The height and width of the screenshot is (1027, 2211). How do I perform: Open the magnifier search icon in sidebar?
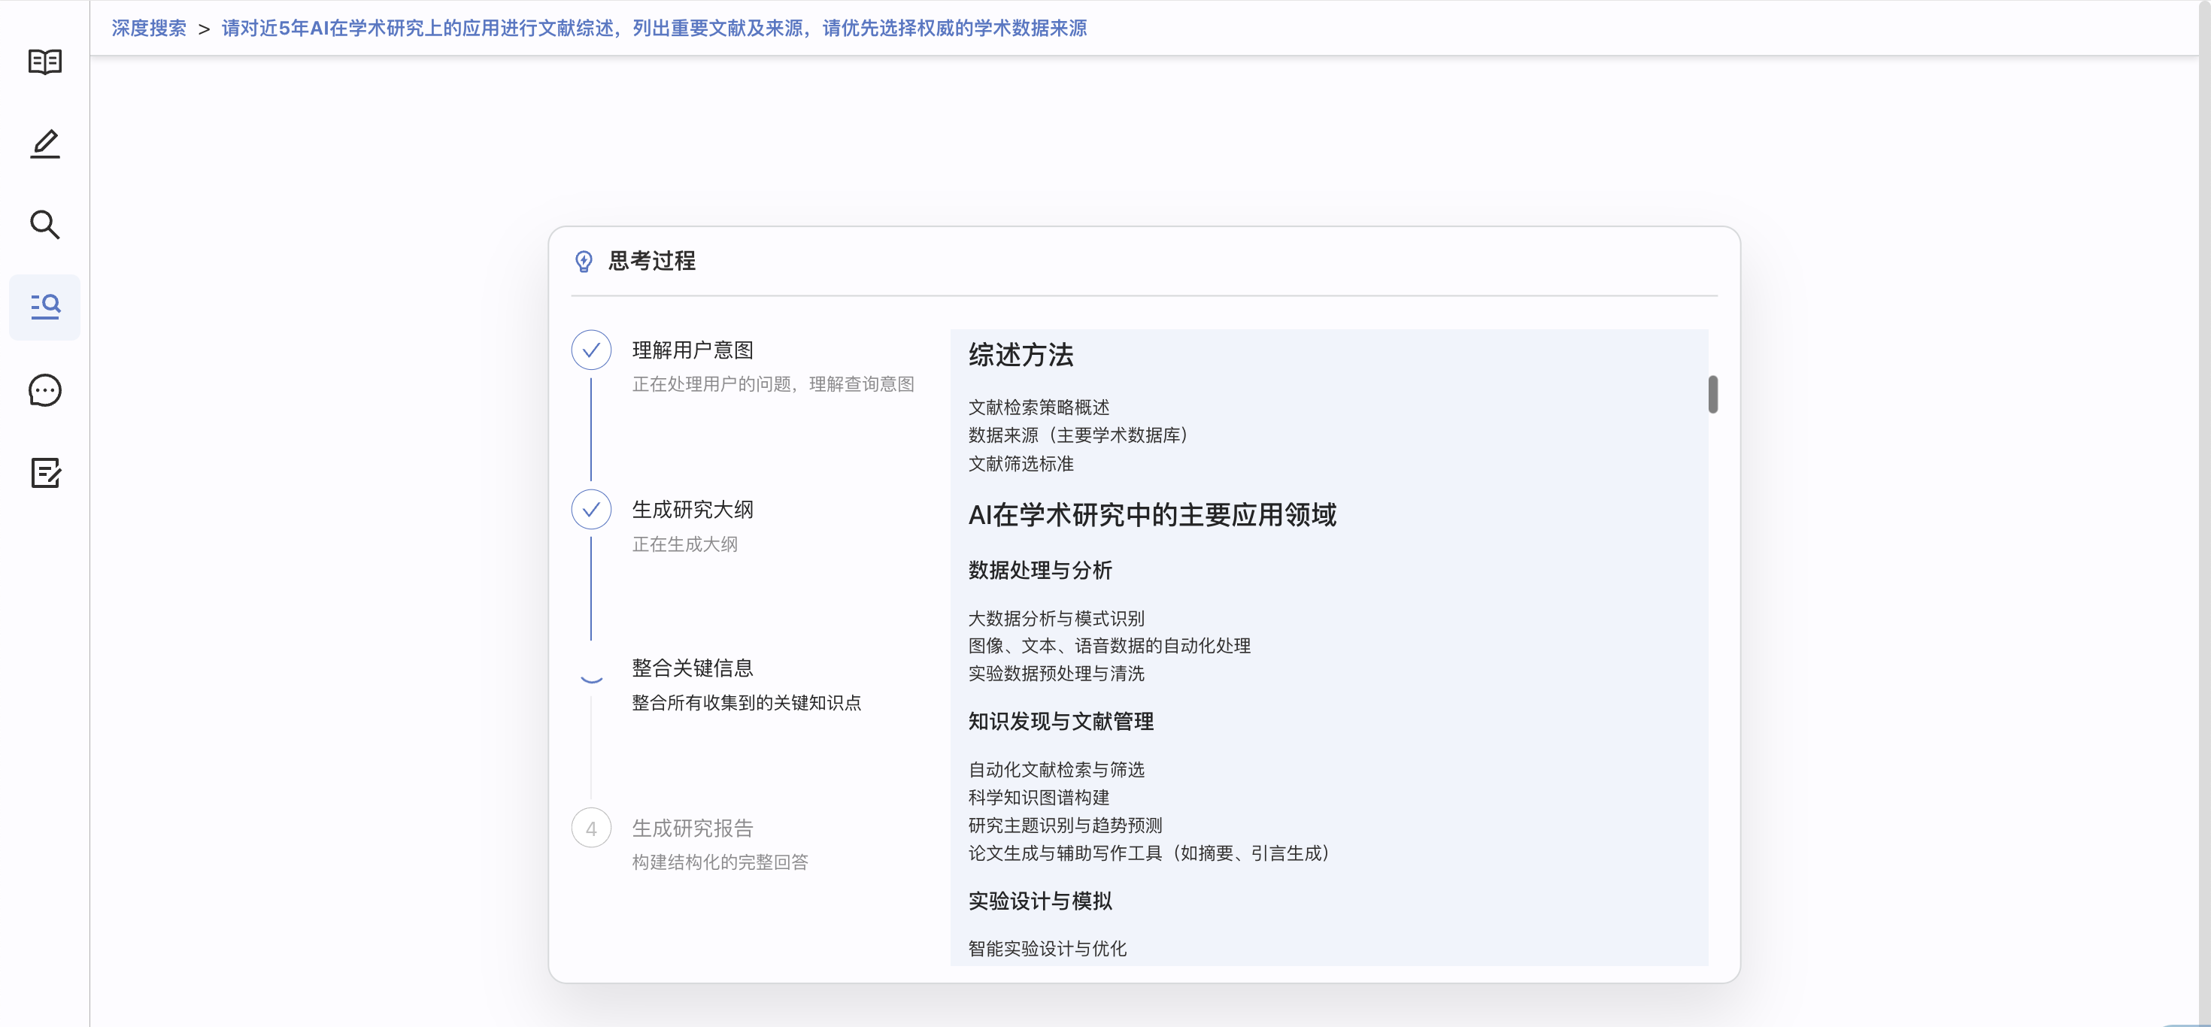44,225
